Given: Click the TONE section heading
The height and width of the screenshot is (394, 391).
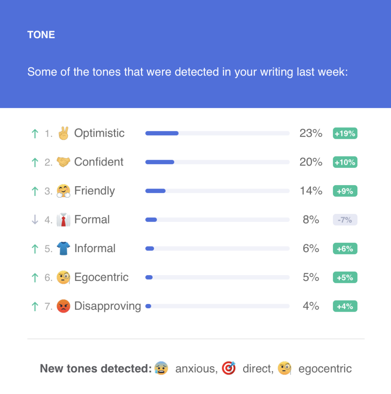Looking at the screenshot, I should pos(41,35).
